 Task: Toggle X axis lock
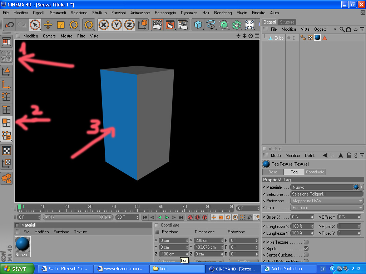[104, 25]
